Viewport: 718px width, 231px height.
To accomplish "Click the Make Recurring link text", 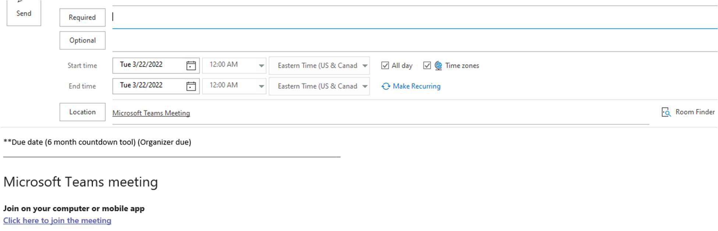I will (x=416, y=86).
